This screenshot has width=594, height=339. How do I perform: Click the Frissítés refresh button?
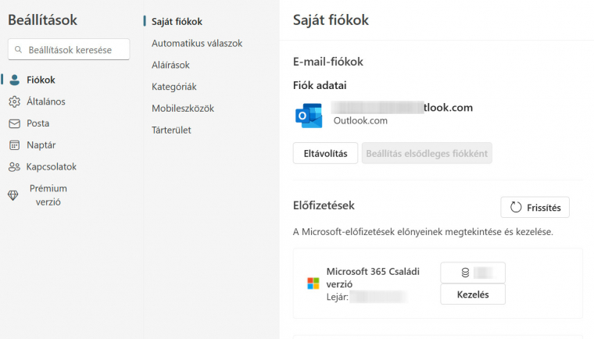(x=535, y=208)
